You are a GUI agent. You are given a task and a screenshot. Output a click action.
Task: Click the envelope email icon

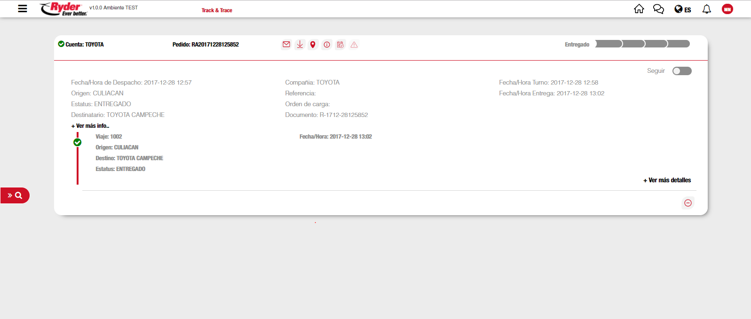point(286,45)
